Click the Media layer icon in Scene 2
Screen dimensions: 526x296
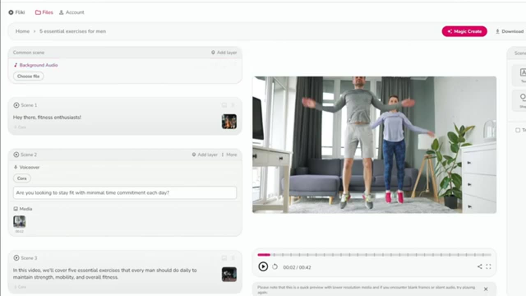pos(16,209)
